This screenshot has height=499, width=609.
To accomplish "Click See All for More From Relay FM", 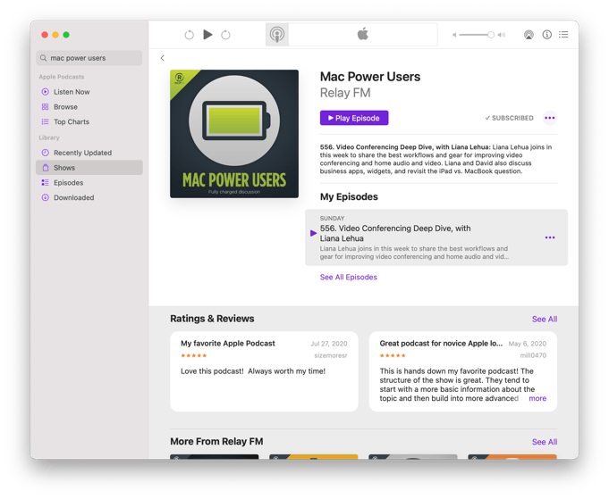I will point(545,442).
